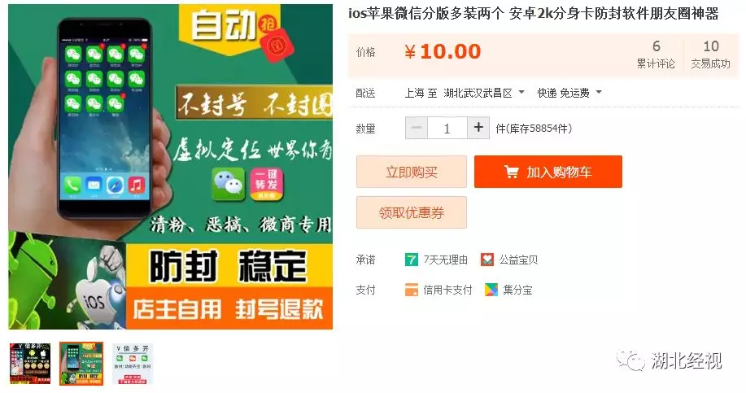The image size is (746, 393).
Task: Select the third white V信多开 thumbnail
Action: 133,364
